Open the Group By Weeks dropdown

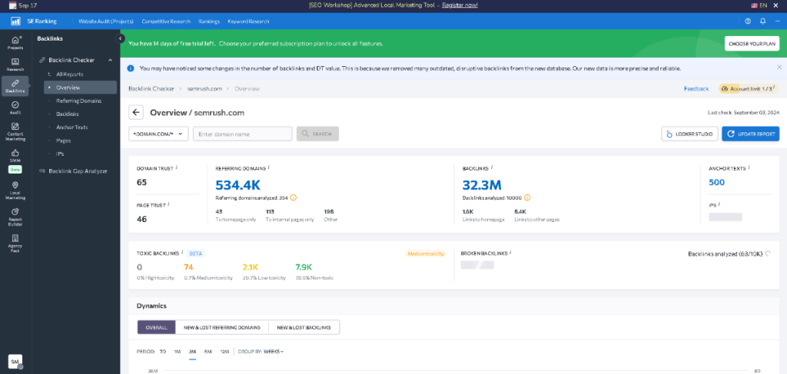[x=274, y=352]
